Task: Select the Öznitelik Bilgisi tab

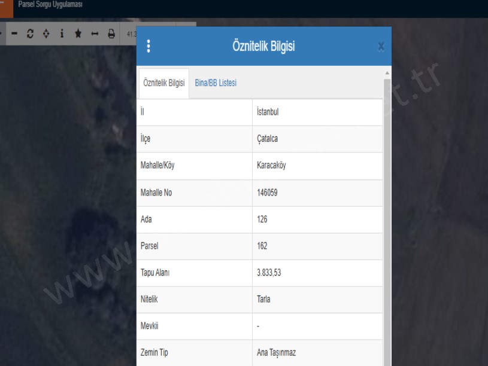Action: (164, 83)
